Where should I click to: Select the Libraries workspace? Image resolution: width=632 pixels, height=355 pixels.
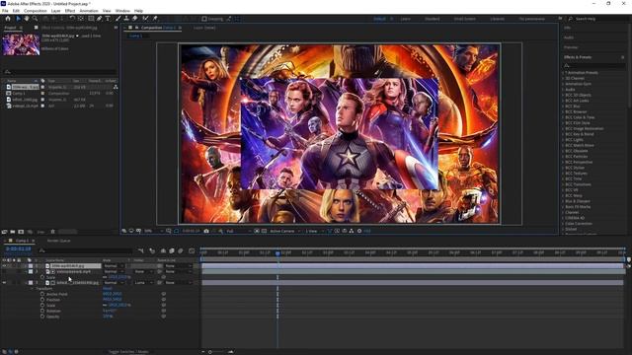[497, 19]
